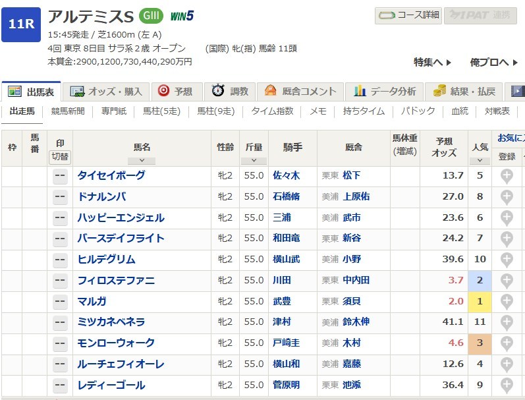
Task: Add タイセイボーグ to favorites with plus icon
Action: pos(507,176)
